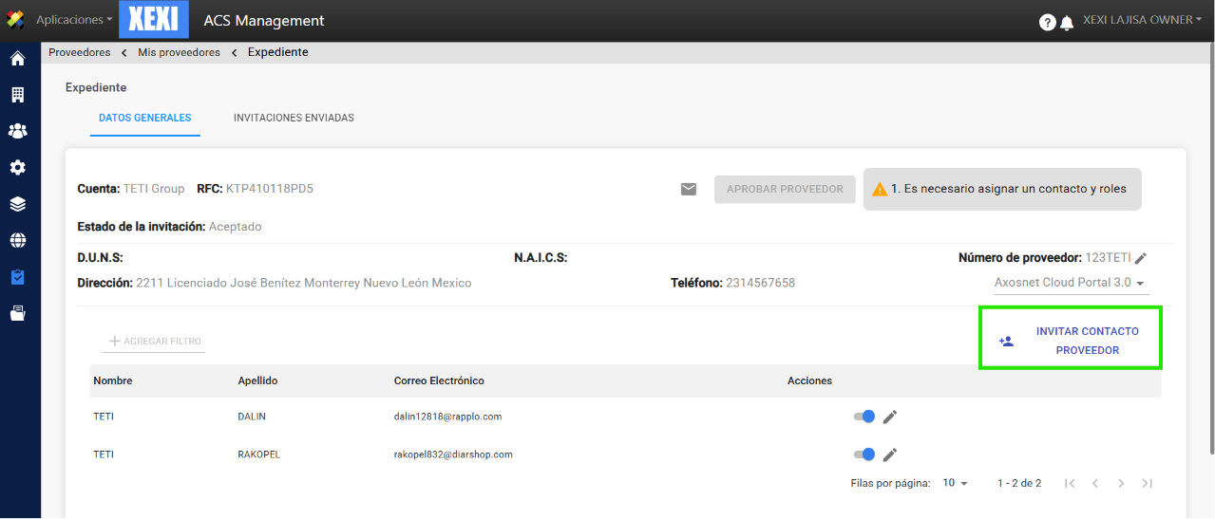1215x519 pixels.
Task: Click the warning about assigning contact and roles
Action: pyautogui.click(x=1002, y=189)
